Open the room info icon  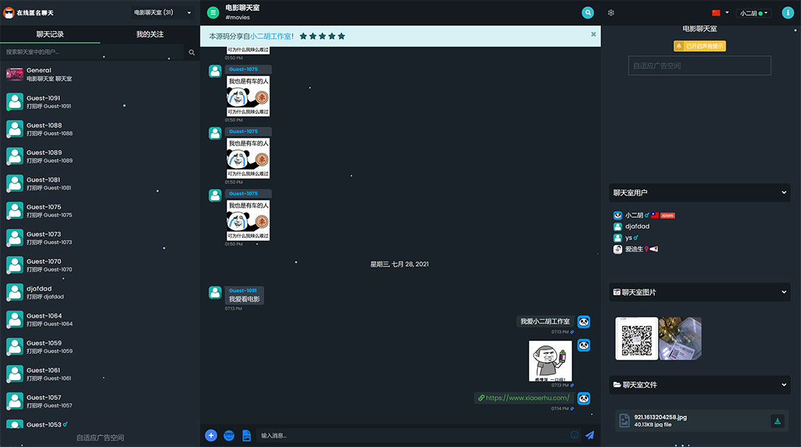point(788,12)
